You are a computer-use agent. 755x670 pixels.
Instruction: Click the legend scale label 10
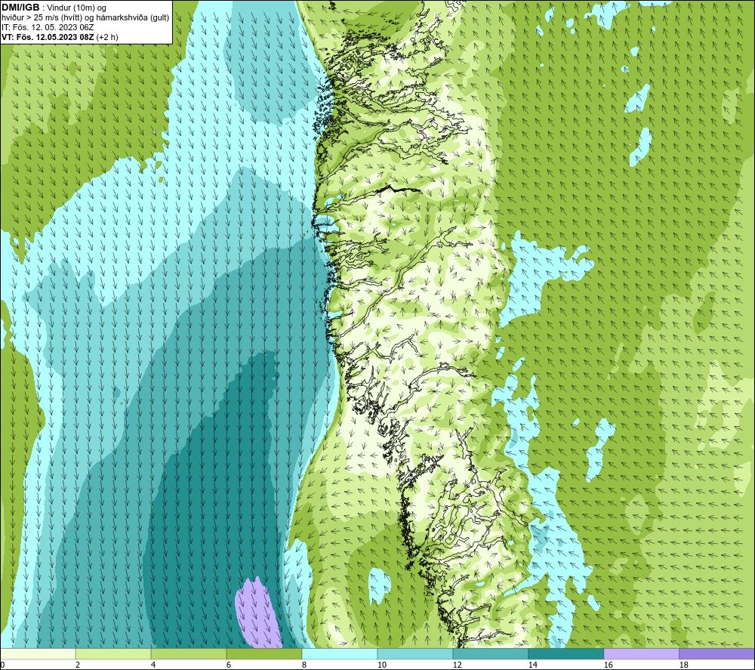click(x=381, y=665)
